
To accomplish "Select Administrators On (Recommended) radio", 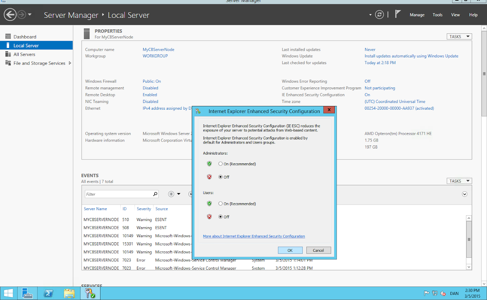I will (220, 164).
